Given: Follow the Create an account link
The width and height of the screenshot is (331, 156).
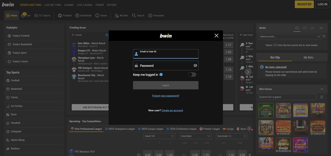Looking at the screenshot, I should 172,110.
